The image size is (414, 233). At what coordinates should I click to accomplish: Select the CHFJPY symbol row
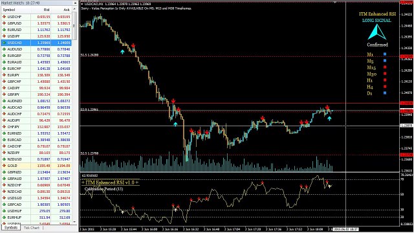[x=36, y=127]
